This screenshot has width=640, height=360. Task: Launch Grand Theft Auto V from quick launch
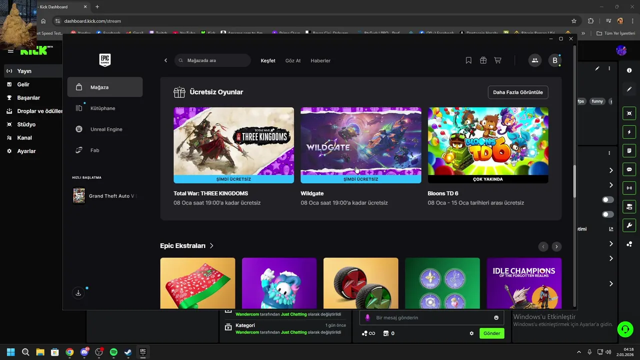105,196
